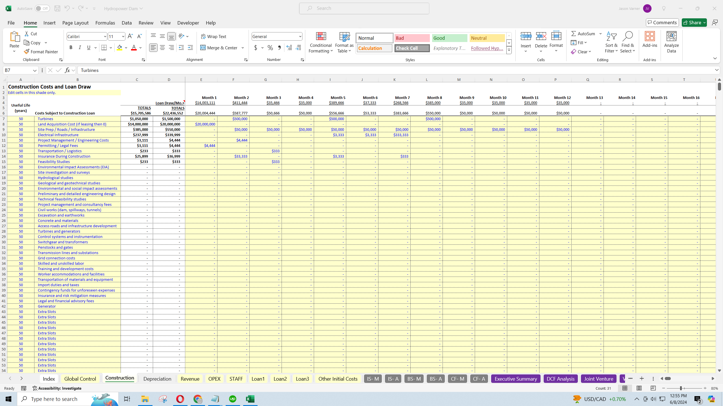Switch to Page Layout view icon
Viewport: 723px width, 406px height.
point(639,388)
